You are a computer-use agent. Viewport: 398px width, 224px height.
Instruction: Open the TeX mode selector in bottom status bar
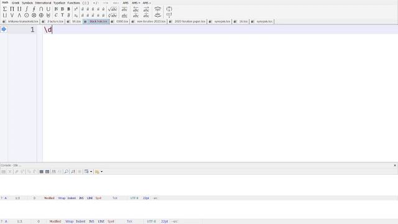[129, 222]
